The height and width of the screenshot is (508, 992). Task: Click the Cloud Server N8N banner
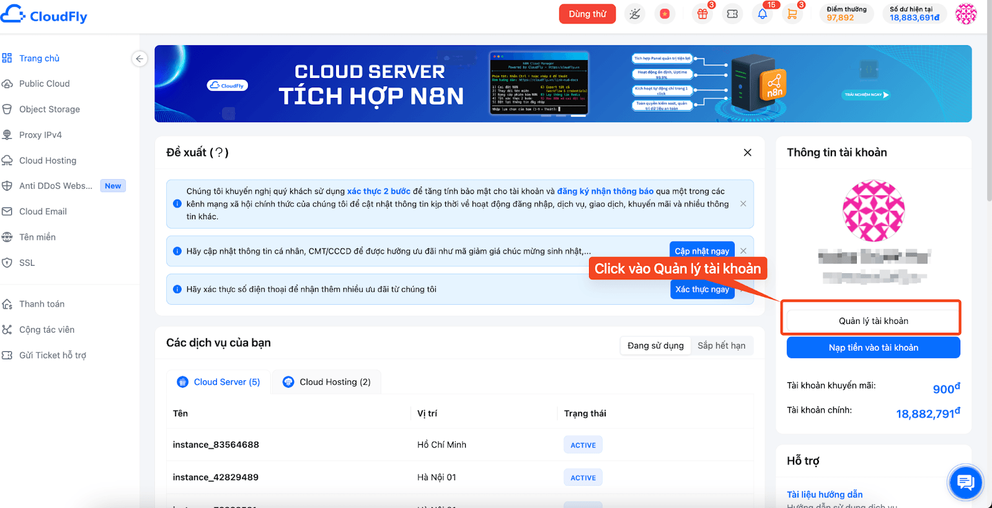(x=563, y=84)
